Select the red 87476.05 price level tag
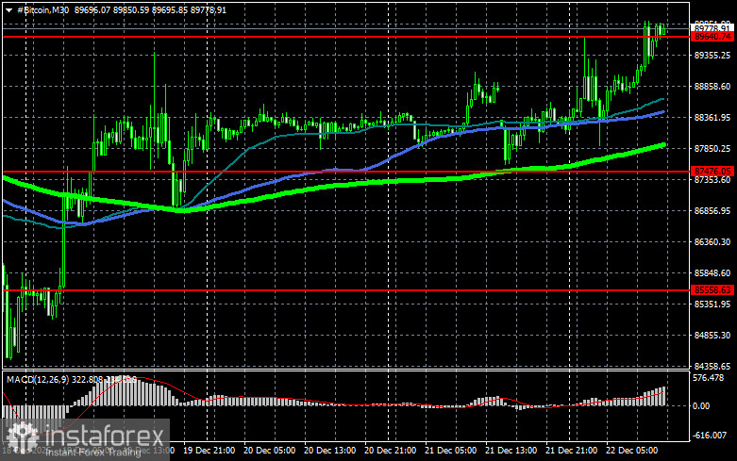The image size is (737, 461). (x=712, y=172)
